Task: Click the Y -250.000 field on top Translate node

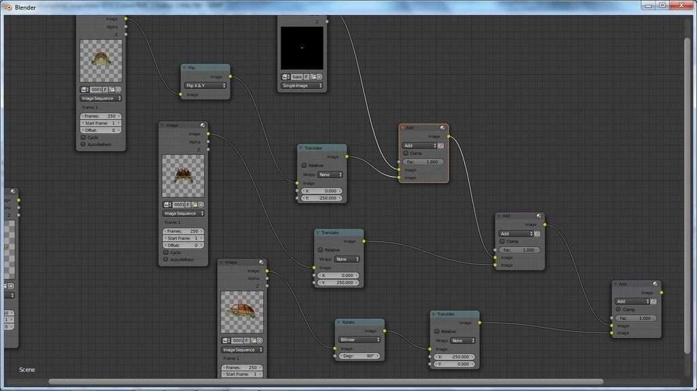Action: click(x=322, y=198)
